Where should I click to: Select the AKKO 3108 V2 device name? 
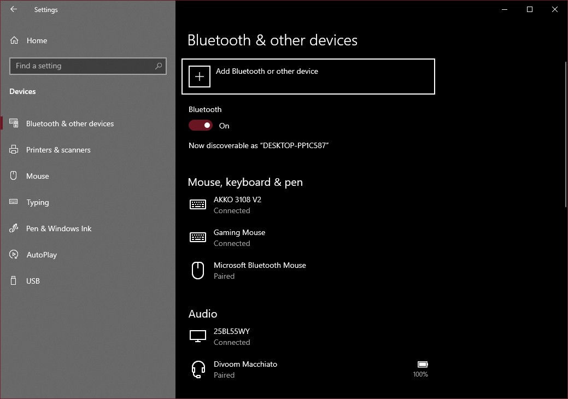point(237,199)
